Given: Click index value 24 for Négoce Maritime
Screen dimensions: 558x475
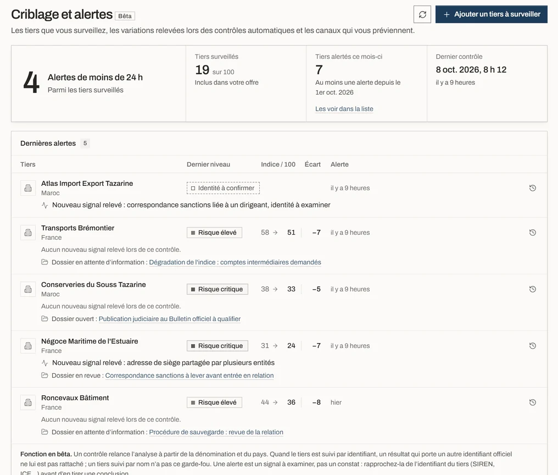Looking at the screenshot, I should [291, 346].
